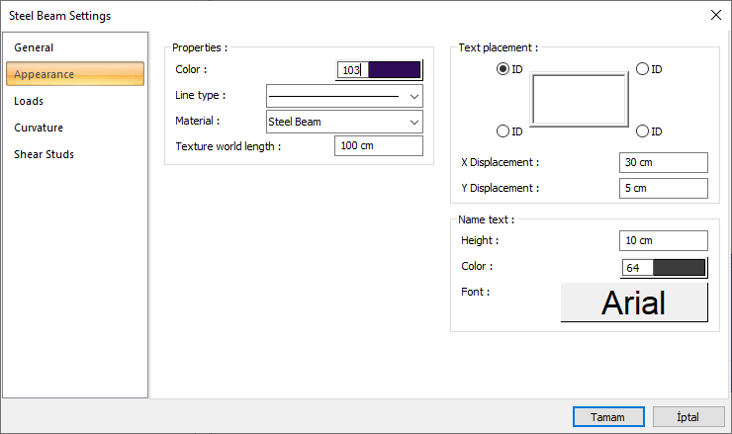This screenshot has height=434, width=732.
Task: Select top-left ID text placement radio
Action: point(503,69)
